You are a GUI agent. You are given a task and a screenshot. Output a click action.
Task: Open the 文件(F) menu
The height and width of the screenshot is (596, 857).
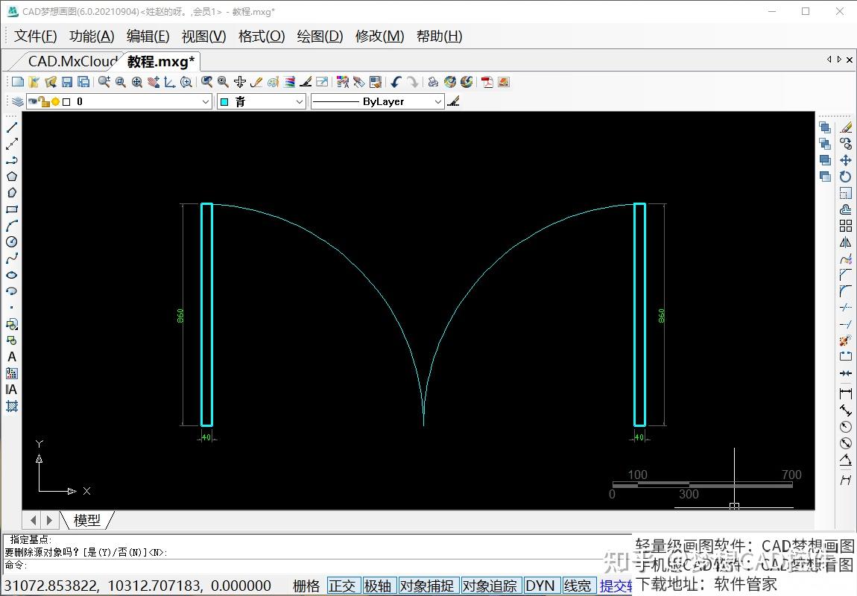[36, 36]
